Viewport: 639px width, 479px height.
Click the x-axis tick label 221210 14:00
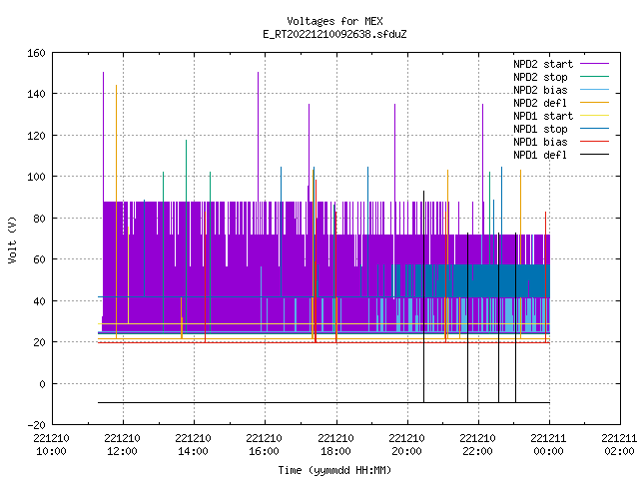click(193, 445)
